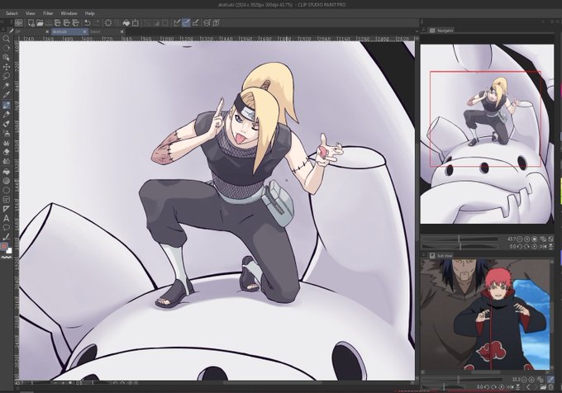
Task: Click Navigator zoom in button
Action: pyautogui.click(x=527, y=239)
